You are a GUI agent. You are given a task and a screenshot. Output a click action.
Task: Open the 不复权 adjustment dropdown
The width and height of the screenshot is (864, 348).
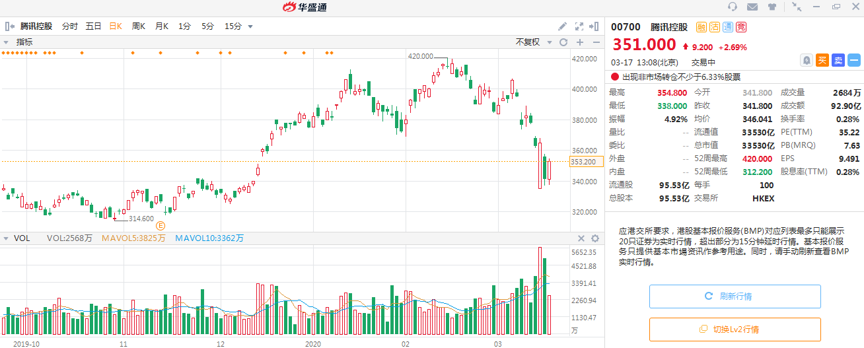[532, 42]
